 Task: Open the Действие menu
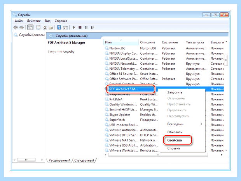[34, 21]
